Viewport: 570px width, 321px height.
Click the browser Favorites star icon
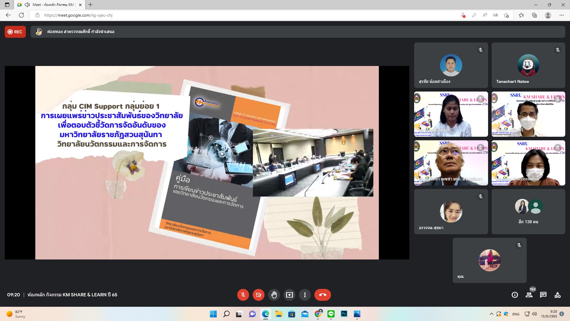[x=521, y=15]
